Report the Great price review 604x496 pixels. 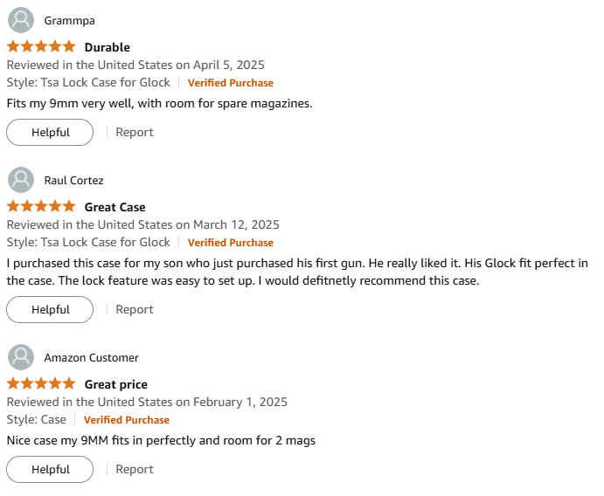click(135, 470)
